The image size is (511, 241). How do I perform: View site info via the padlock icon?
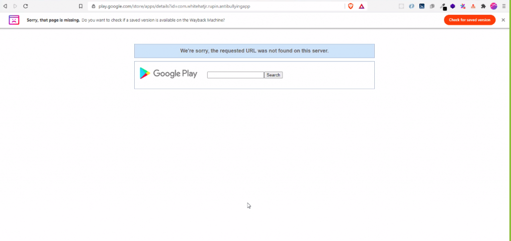pyautogui.click(x=93, y=6)
